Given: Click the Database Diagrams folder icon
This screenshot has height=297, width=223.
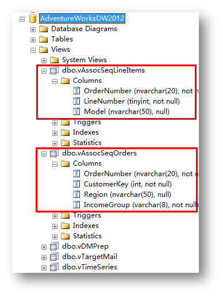Looking at the screenshot, I should click(x=43, y=29).
